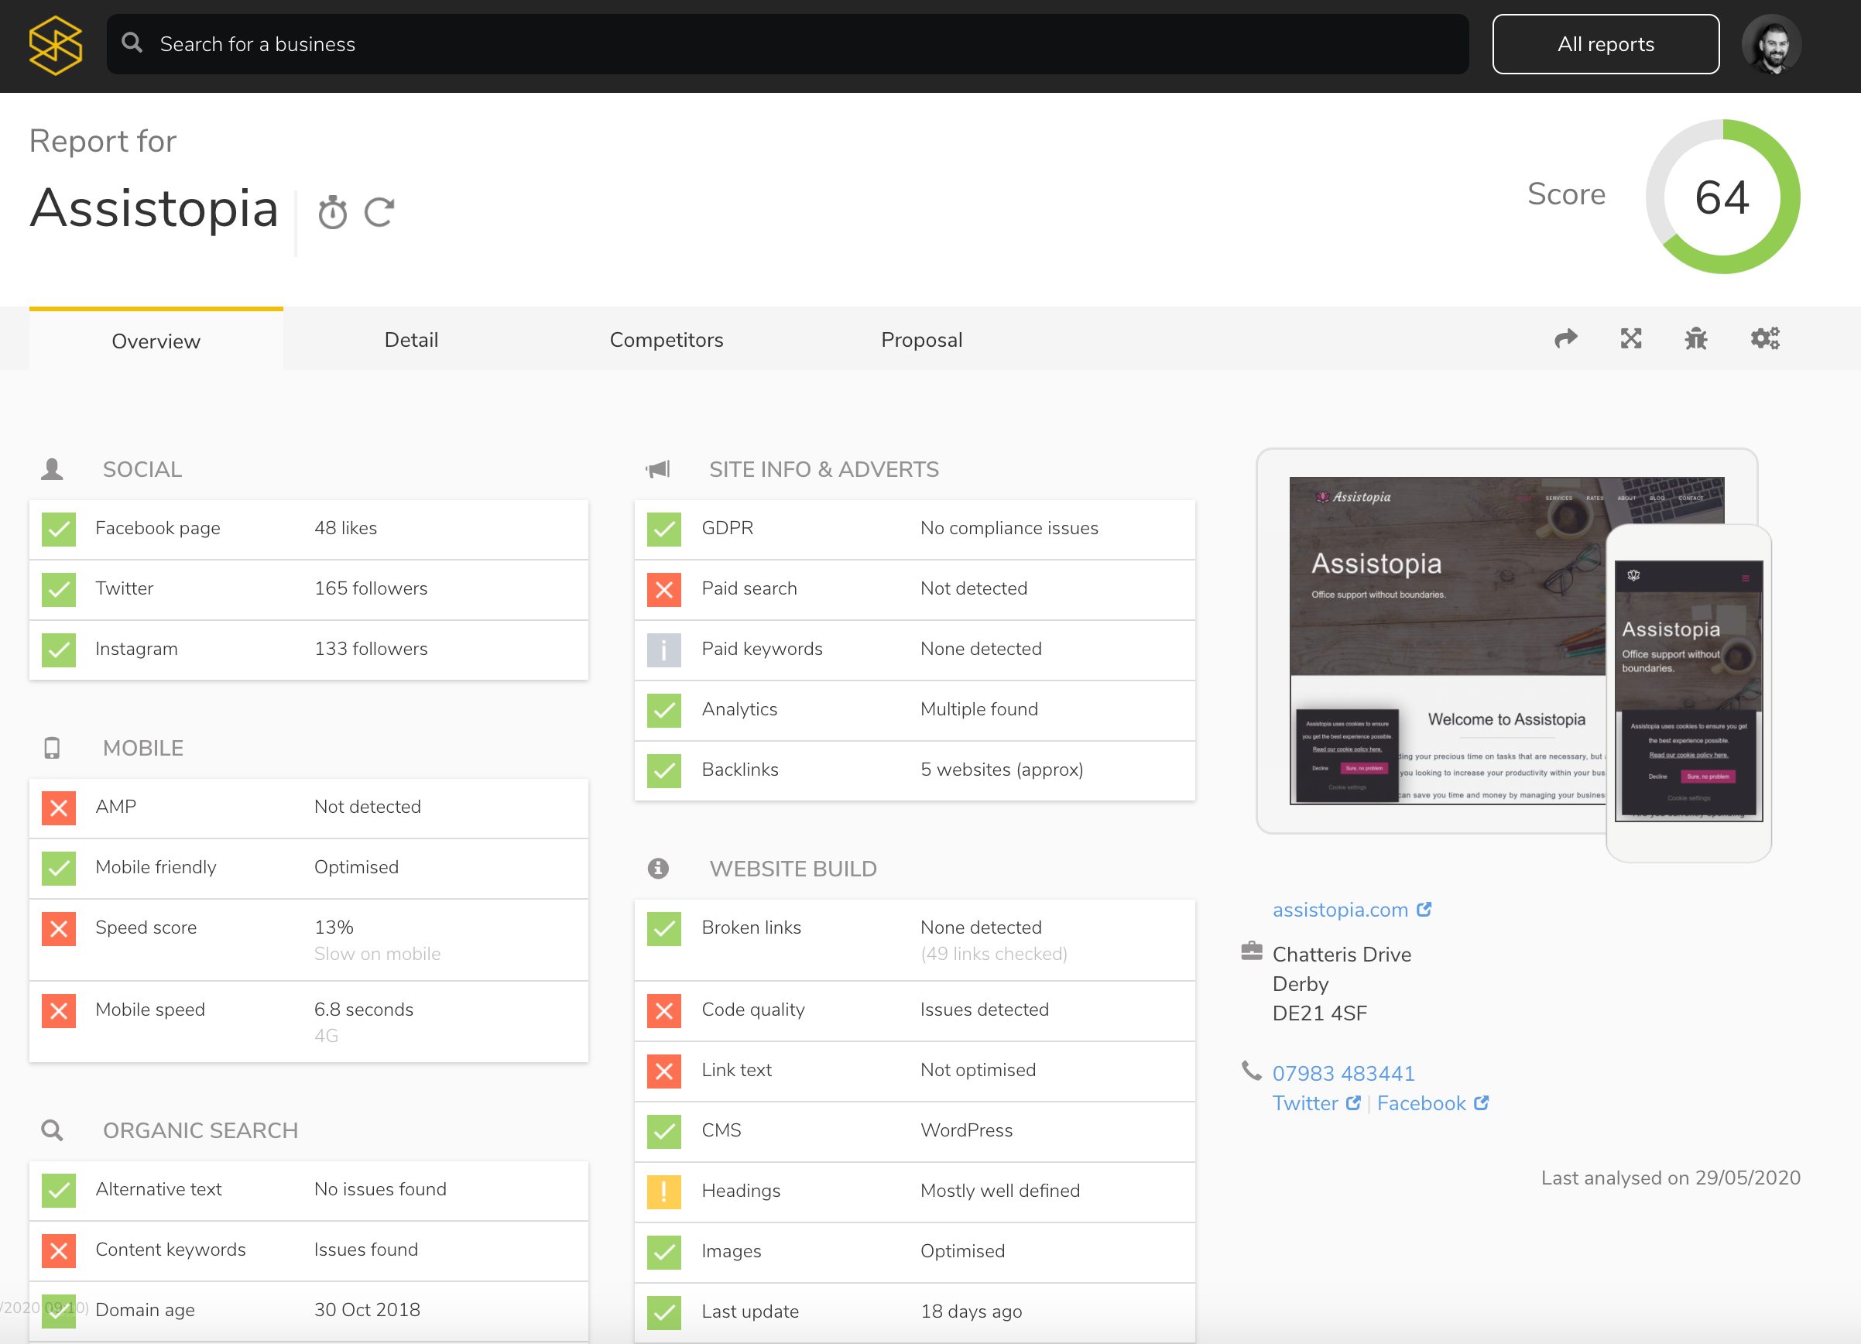
Task: Share the Assistopia report
Action: tap(1565, 339)
